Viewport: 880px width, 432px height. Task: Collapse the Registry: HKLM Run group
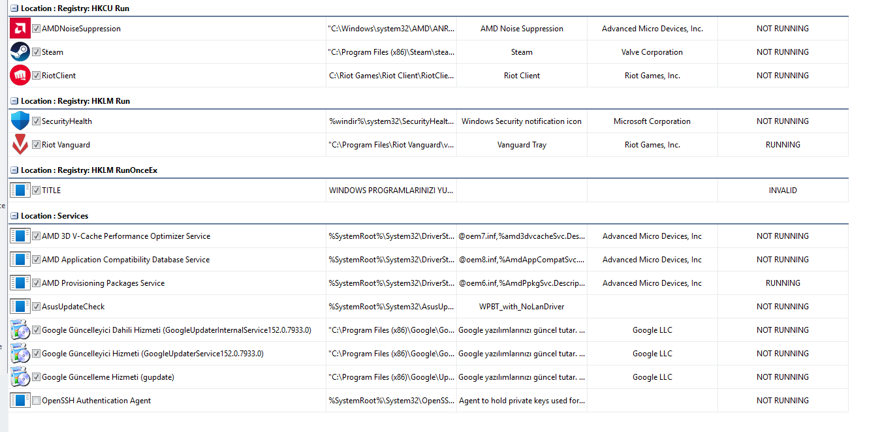click(x=14, y=101)
